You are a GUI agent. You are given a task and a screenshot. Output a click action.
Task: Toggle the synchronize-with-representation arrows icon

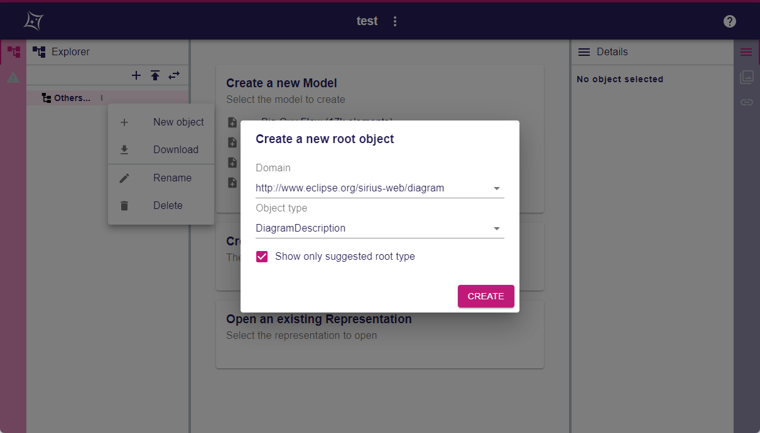pos(174,75)
